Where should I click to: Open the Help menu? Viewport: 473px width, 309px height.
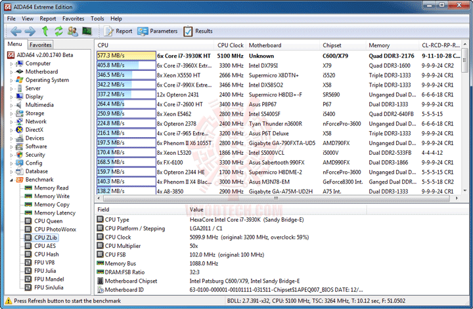(116, 18)
